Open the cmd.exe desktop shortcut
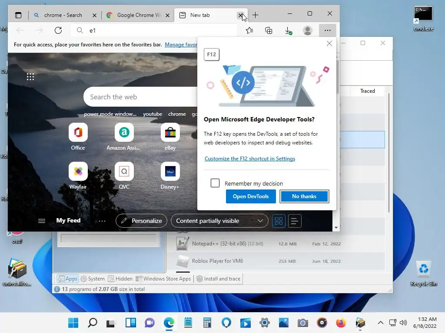 [x=423, y=19]
